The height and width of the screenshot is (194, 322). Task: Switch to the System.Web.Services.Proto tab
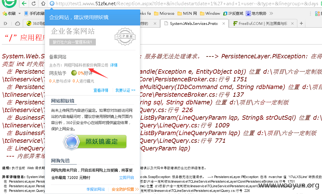pyautogui.click(x=194, y=24)
